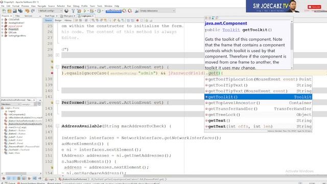Click the red start macro recording icon
This screenshot has width=327, height=184.
point(137,20)
